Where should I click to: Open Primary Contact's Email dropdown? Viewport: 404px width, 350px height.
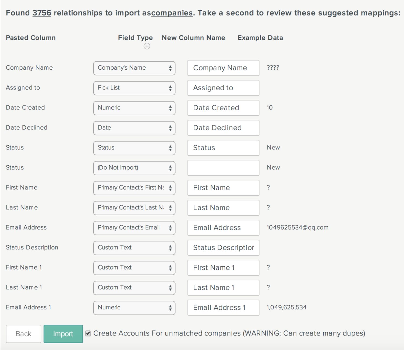[x=134, y=228]
